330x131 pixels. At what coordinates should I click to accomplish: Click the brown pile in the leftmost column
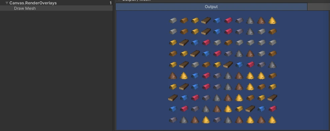tap(173, 76)
